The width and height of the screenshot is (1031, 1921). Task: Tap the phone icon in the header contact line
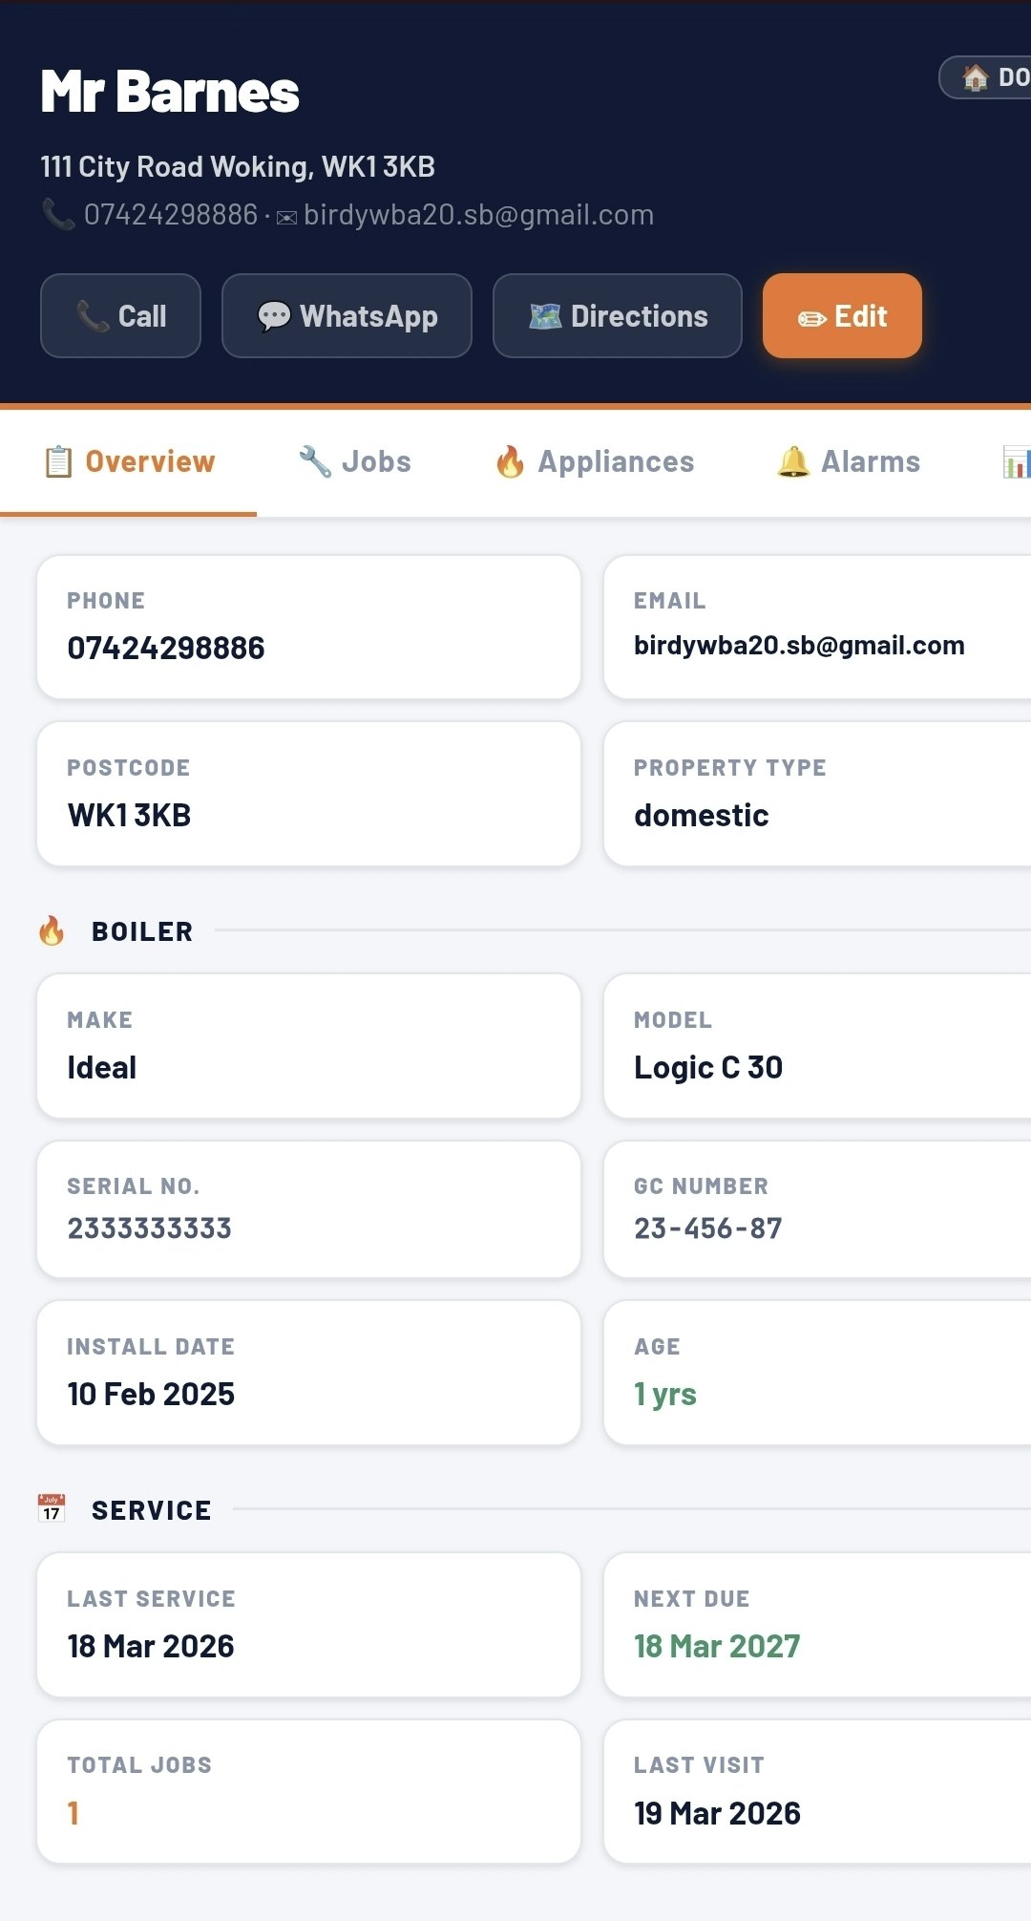click(58, 214)
